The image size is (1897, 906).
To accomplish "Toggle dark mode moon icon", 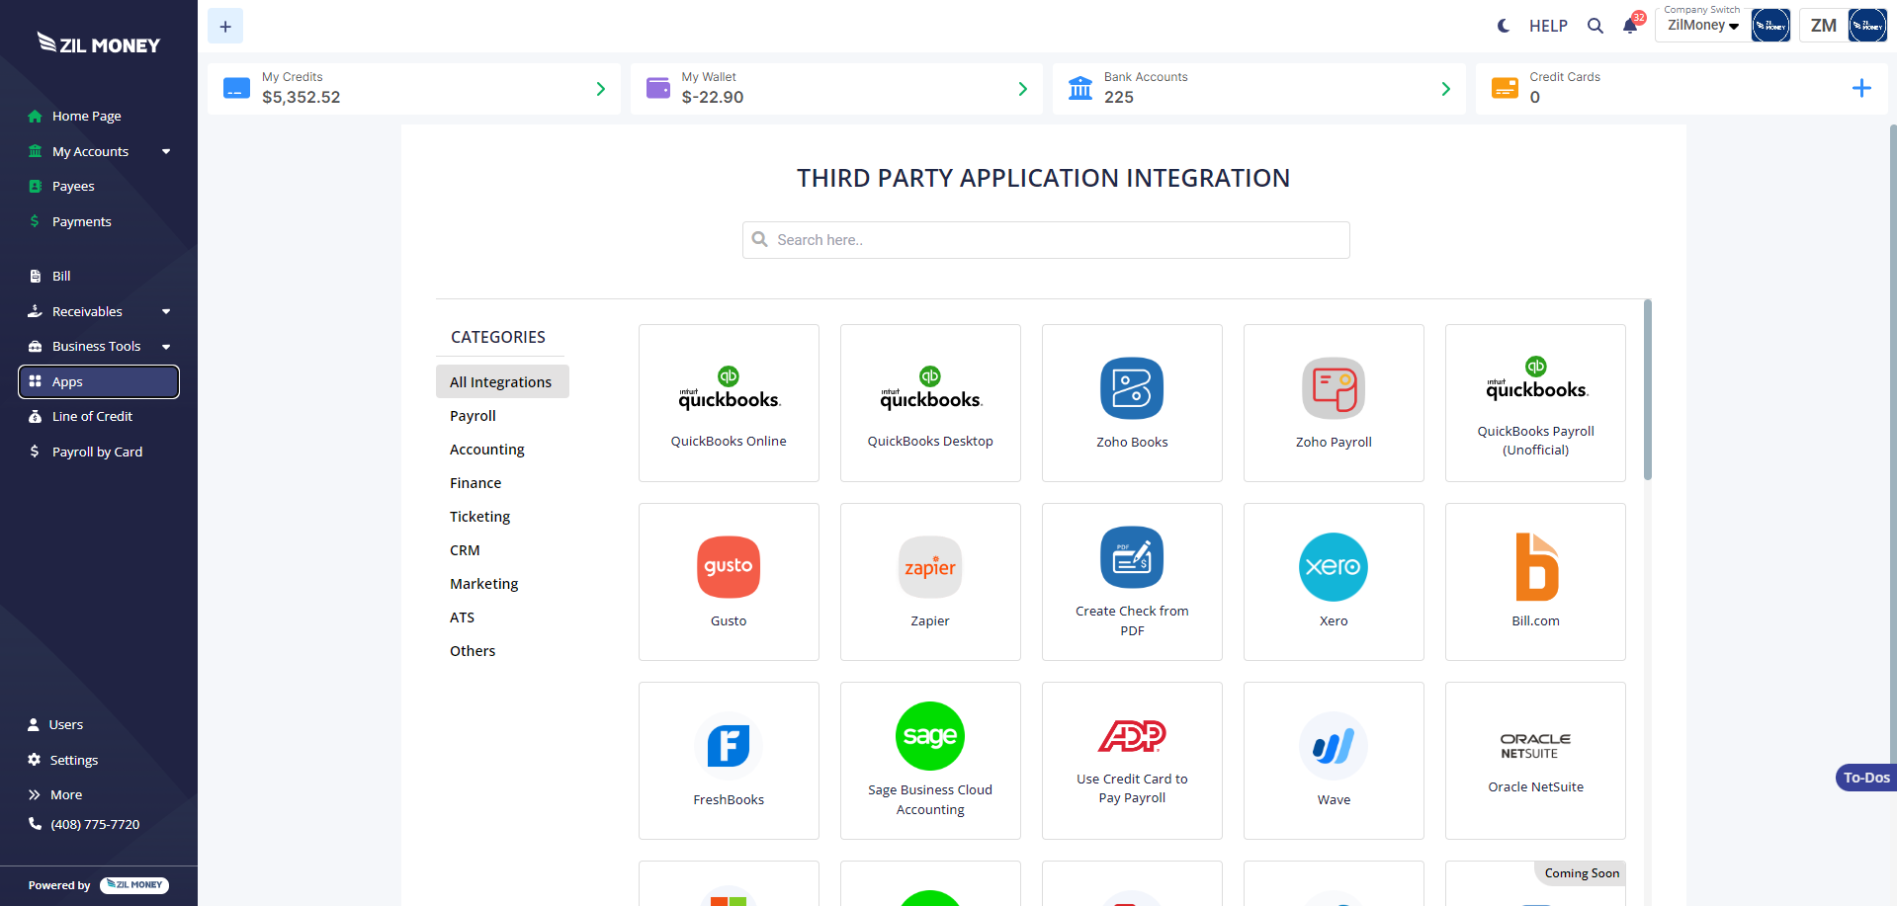I will click(x=1504, y=26).
